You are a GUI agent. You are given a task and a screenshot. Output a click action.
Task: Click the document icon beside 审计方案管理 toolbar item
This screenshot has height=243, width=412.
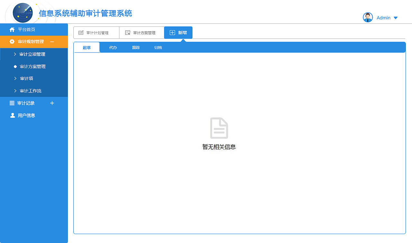[x=128, y=32]
